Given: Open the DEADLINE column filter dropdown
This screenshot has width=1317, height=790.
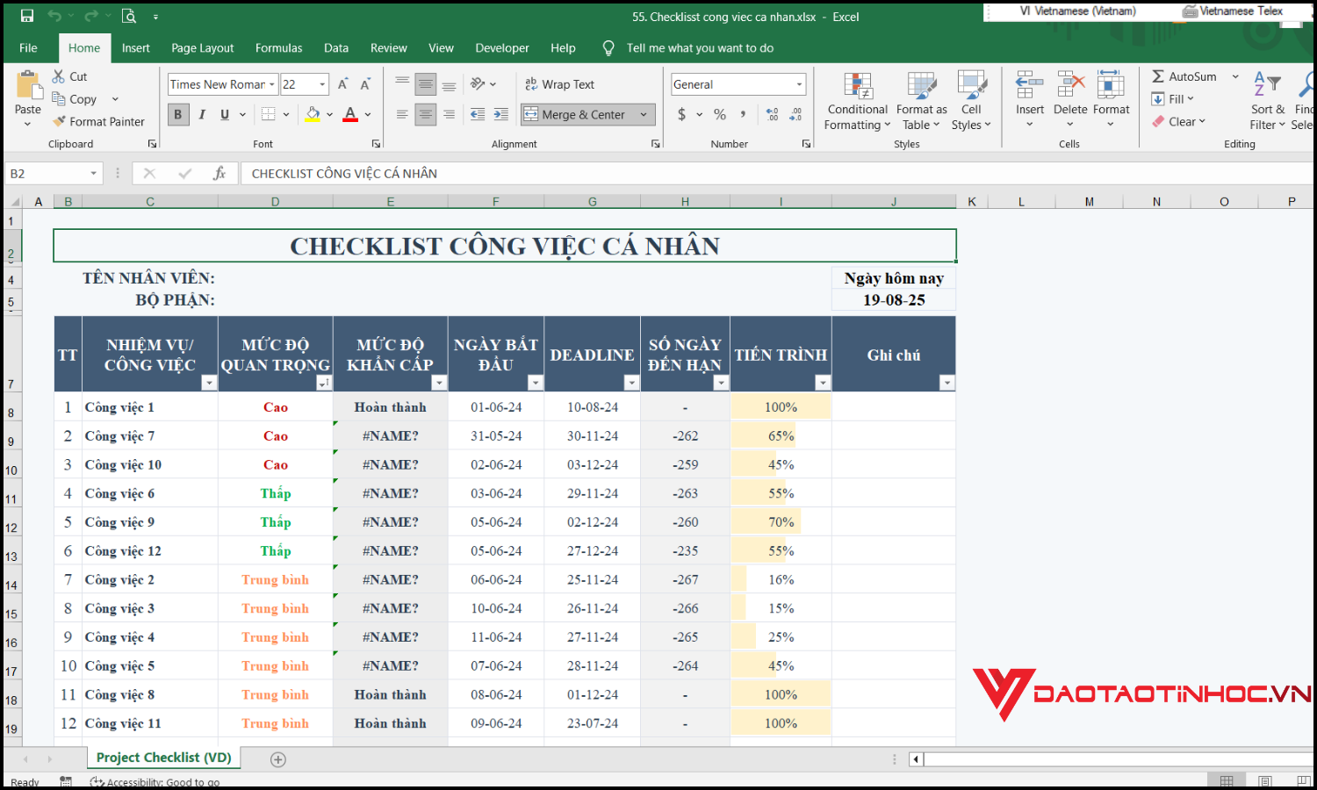Looking at the screenshot, I should click(x=631, y=383).
